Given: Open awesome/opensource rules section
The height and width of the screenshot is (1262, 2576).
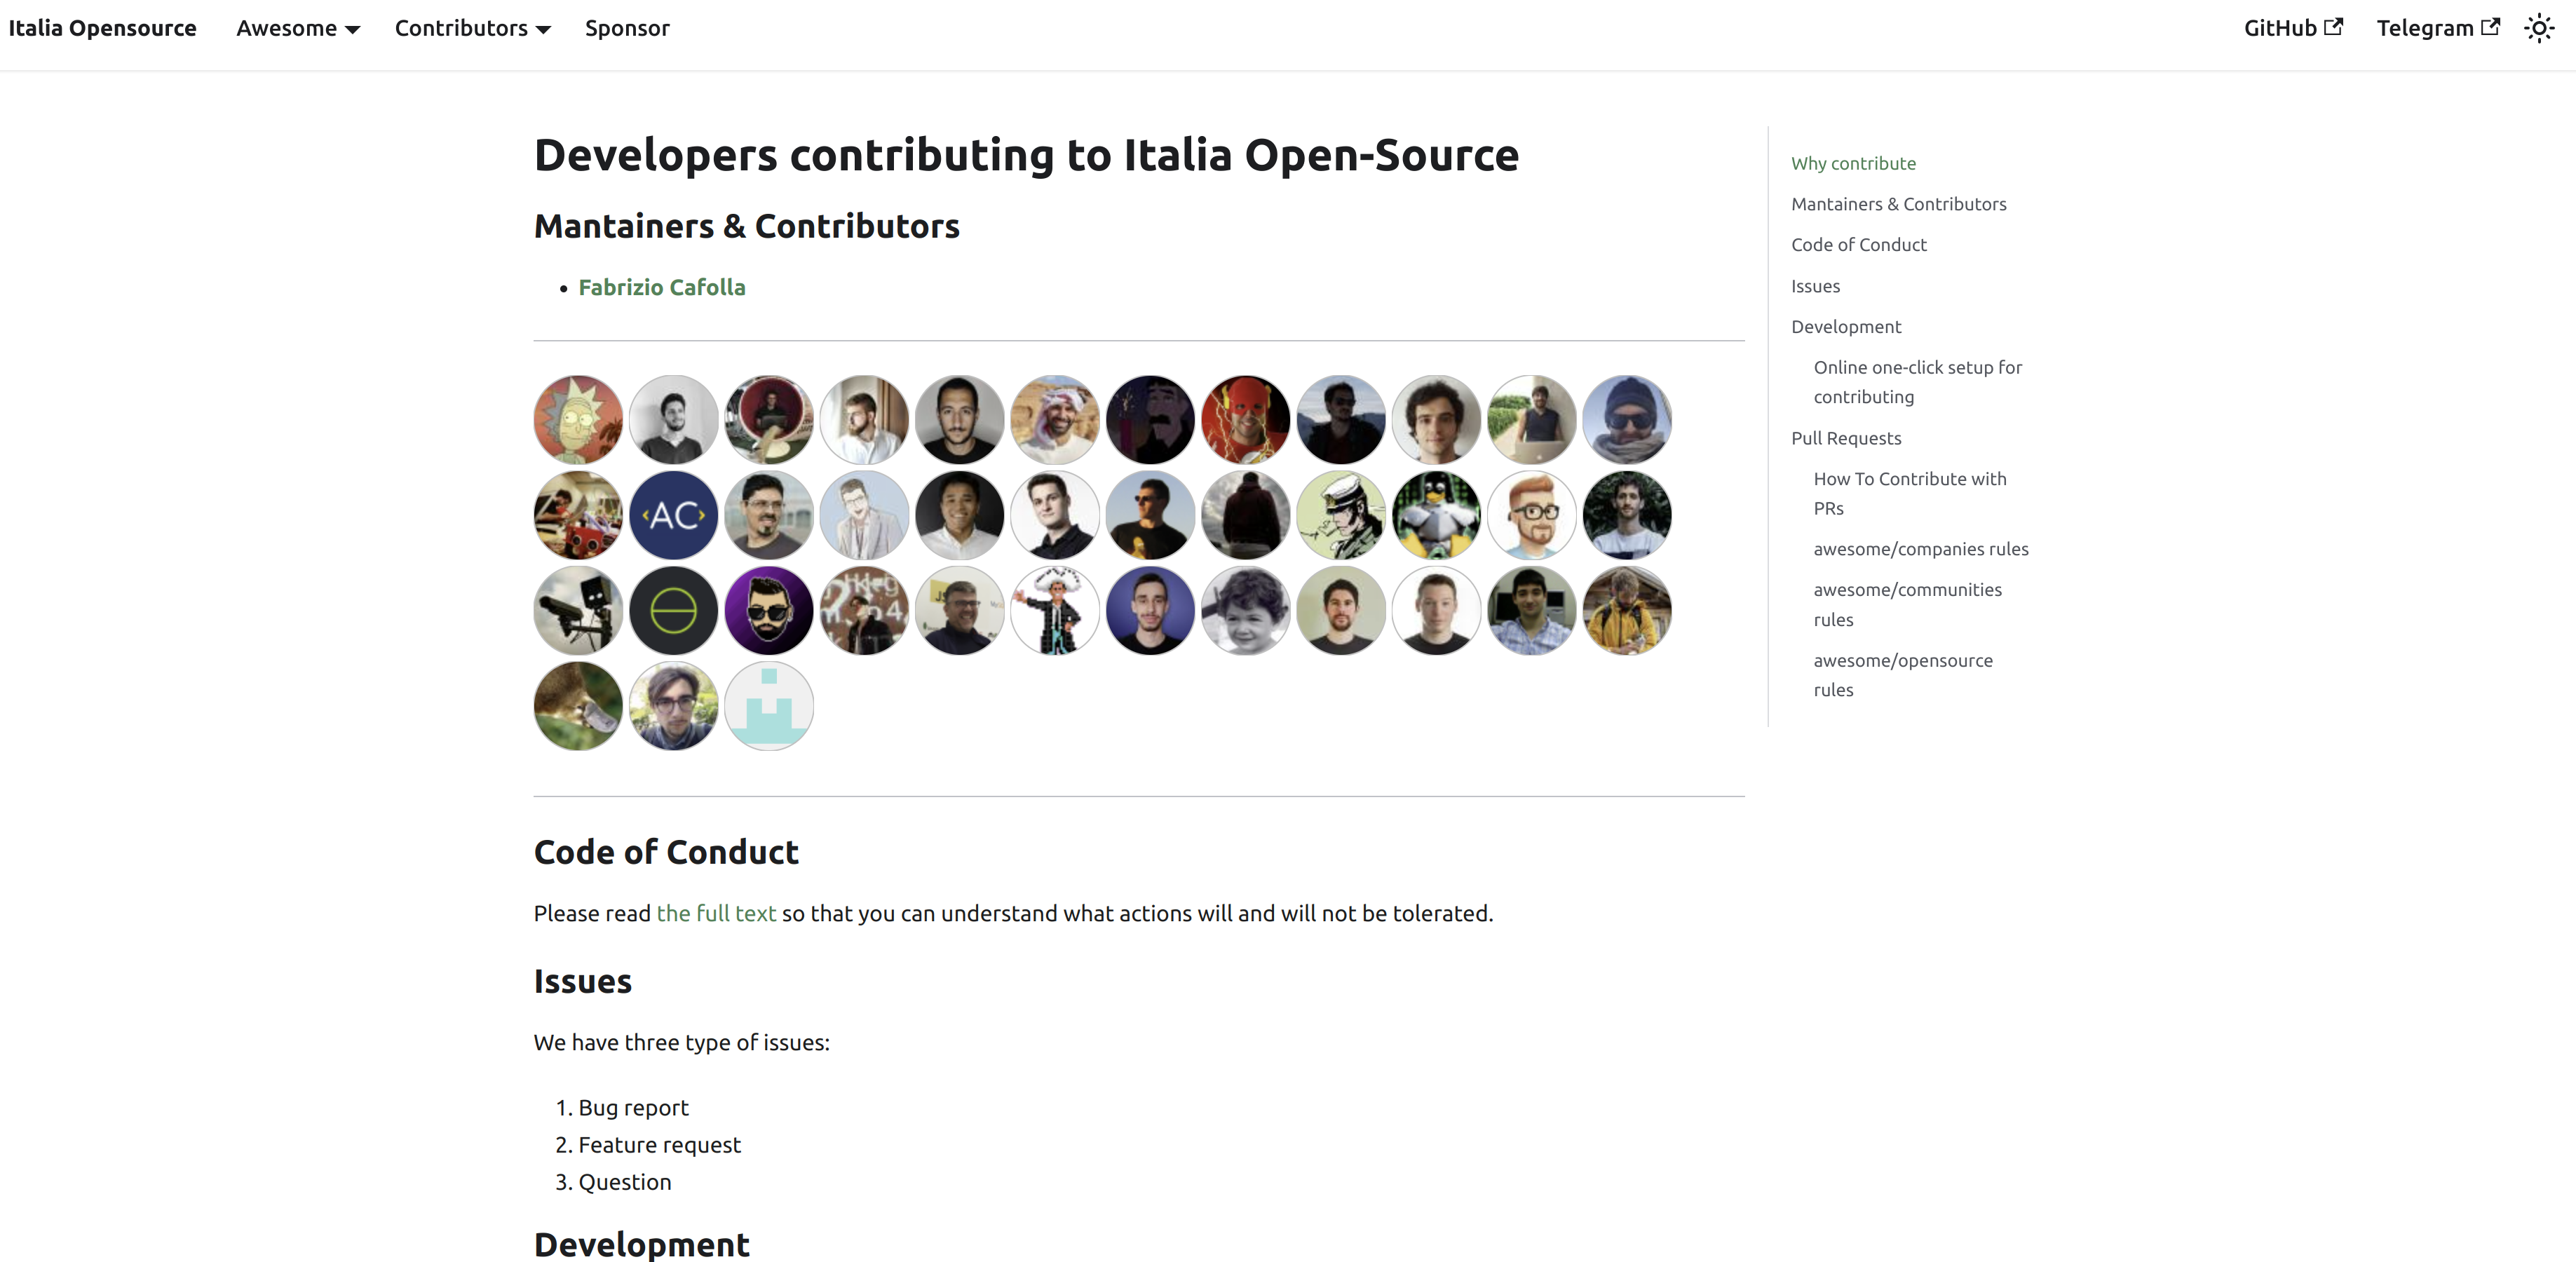Looking at the screenshot, I should point(1902,675).
